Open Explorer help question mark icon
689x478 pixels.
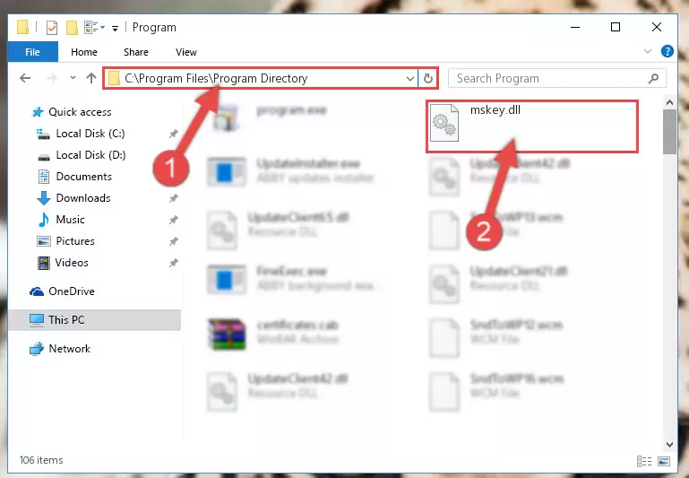(667, 51)
